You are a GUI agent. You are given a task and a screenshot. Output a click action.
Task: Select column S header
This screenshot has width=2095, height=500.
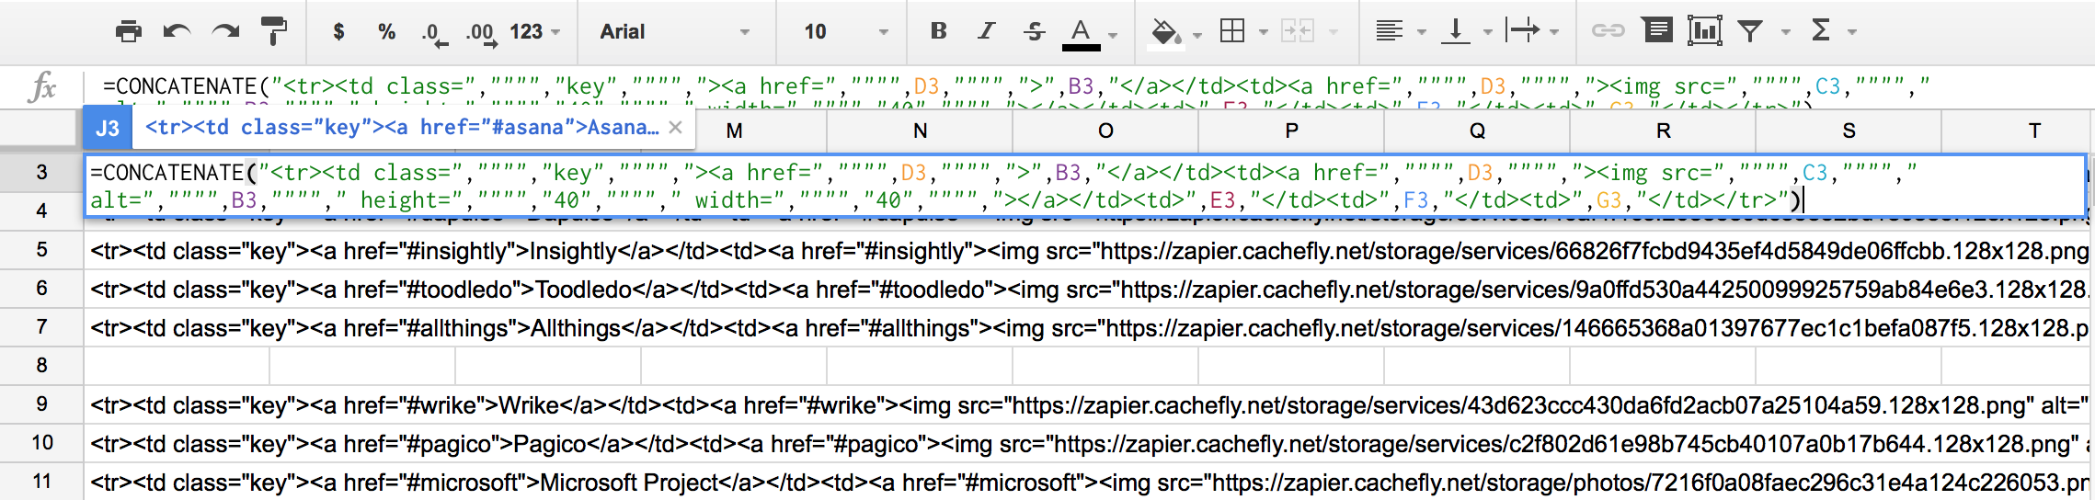[x=1849, y=131]
